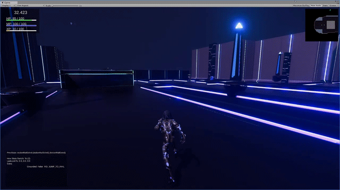Click the PrevState ActionRailGrind debug text

tap(36, 153)
